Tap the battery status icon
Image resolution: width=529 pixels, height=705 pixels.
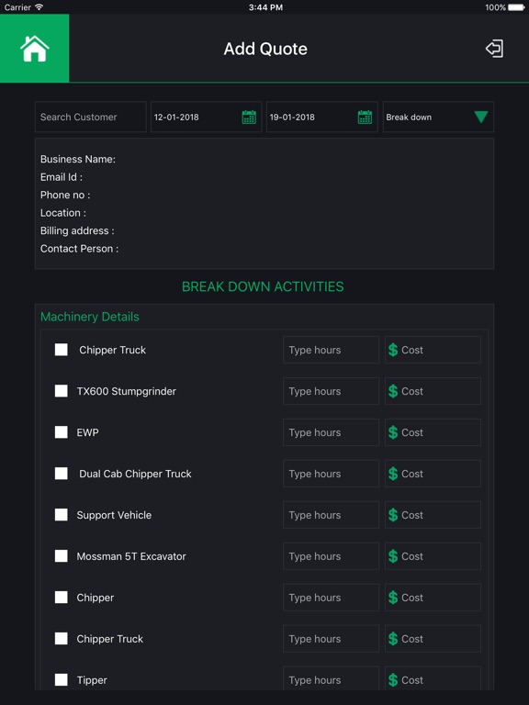pos(516,7)
